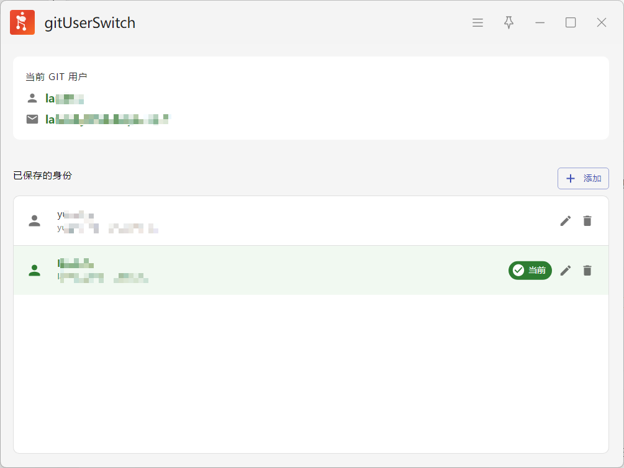
Task: Select the first saved identity row
Action: (311, 221)
